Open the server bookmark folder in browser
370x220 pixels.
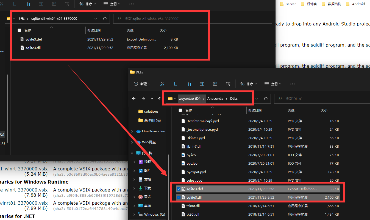288,4
